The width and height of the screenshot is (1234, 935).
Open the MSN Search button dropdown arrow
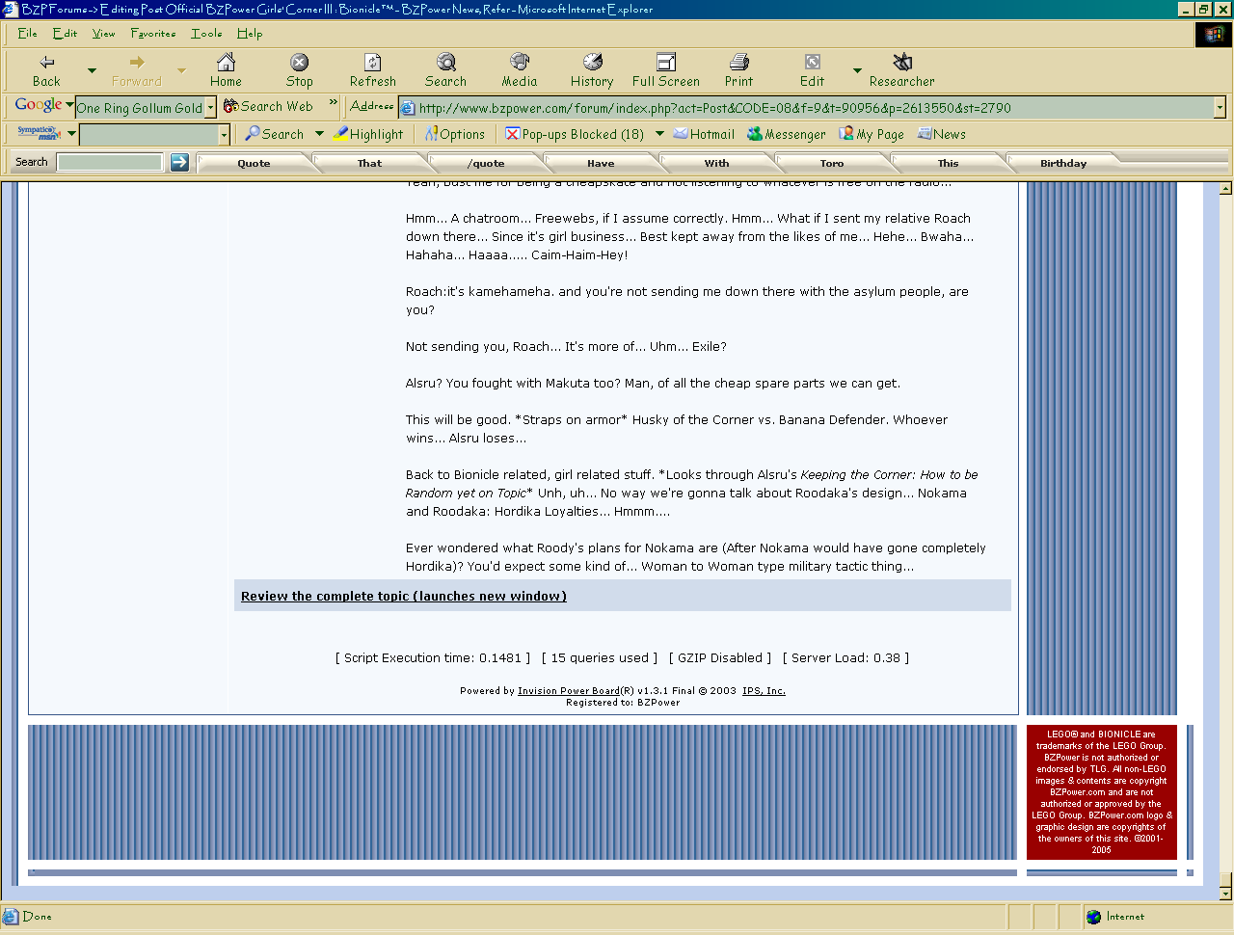(x=319, y=134)
